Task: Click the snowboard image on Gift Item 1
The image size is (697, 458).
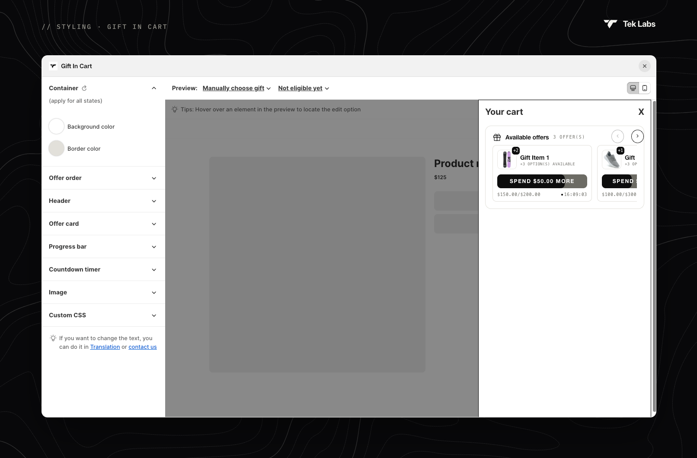Action: (507, 159)
